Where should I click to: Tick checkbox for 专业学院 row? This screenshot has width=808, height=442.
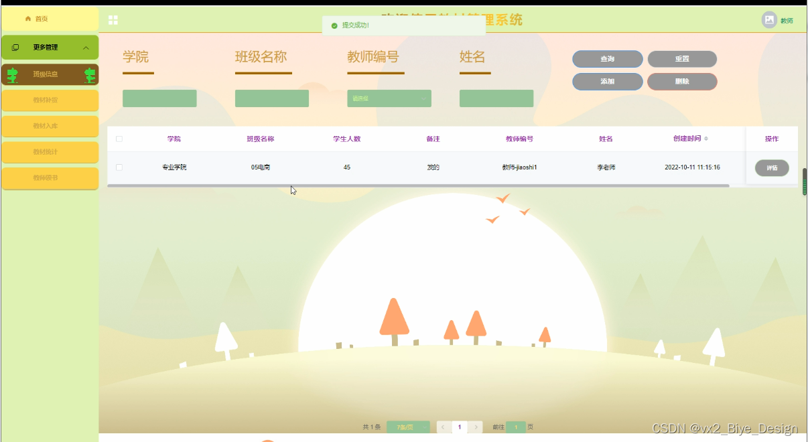pos(119,167)
